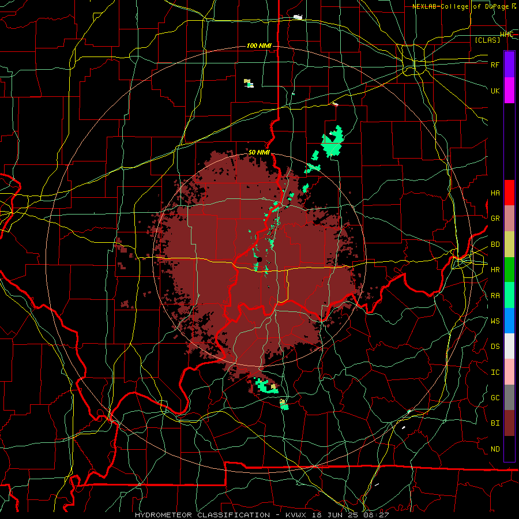Viewport: 519px width, 519px height.
Task: Select the BD yellow legend swatch
Action: pyautogui.click(x=509, y=245)
